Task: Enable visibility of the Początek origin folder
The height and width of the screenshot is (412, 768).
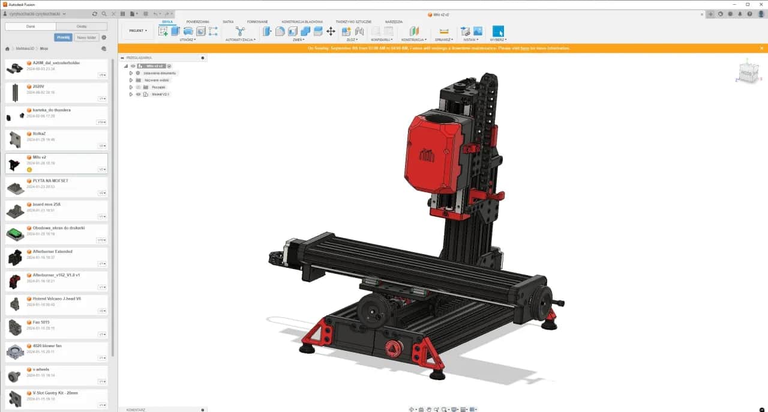Action: (138, 87)
